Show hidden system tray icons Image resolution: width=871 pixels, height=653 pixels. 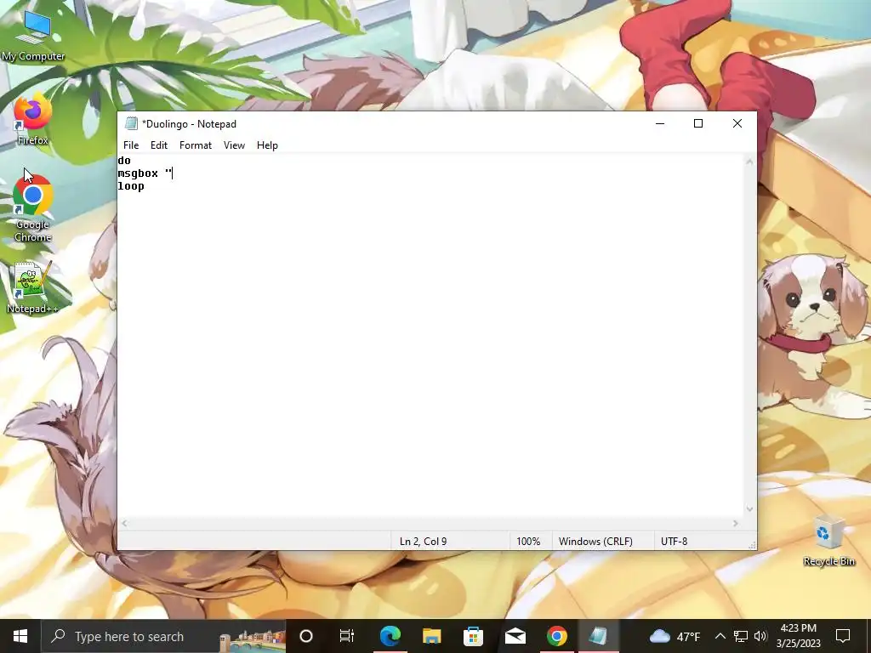(x=720, y=636)
